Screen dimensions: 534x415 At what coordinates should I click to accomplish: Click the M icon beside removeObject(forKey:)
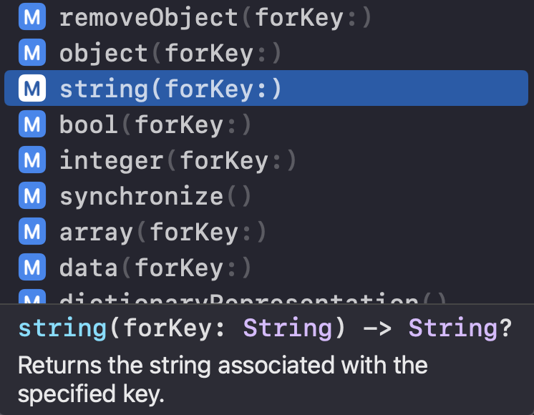32,16
